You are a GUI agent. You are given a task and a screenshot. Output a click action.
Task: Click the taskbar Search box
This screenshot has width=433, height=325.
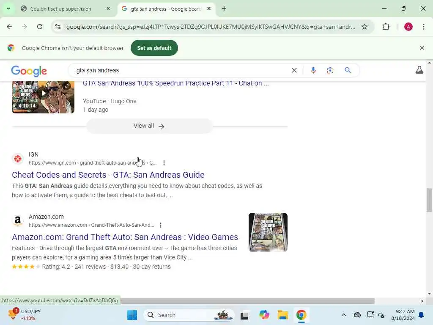pyautogui.click(x=189, y=315)
